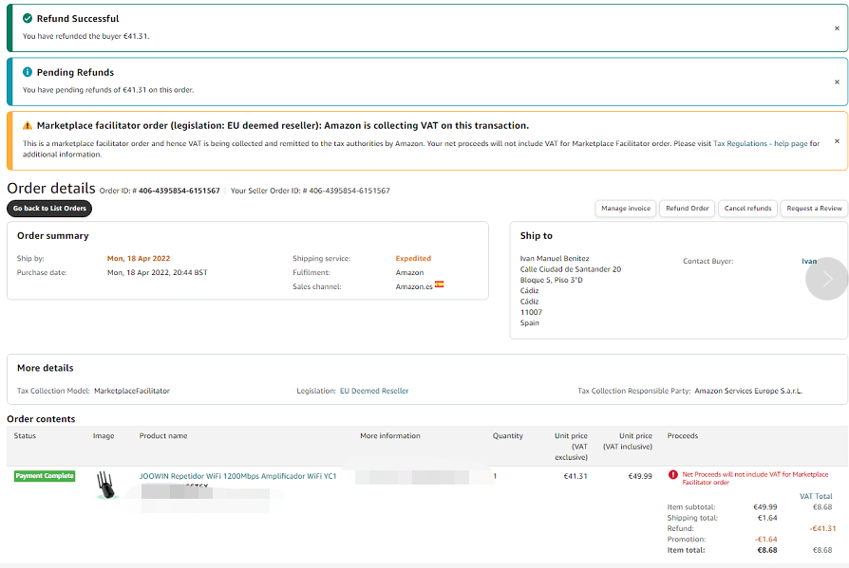
Task: Open the Manage invoice option
Action: (626, 209)
